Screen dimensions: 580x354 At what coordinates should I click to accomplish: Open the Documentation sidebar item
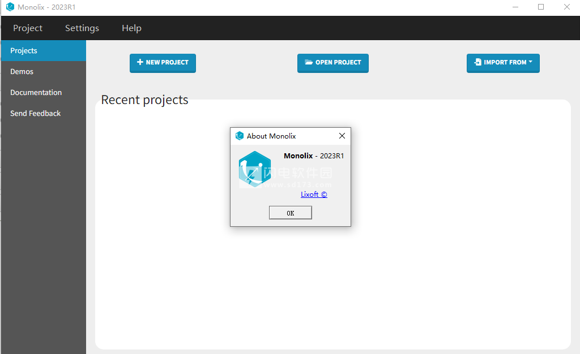click(43, 92)
